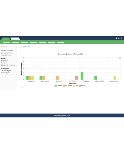Image resolution: width=124 pixels, height=154 pixels.
Task: Select Paris Buvat's tall green bar
Action: pyautogui.click(x=82, y=76)
